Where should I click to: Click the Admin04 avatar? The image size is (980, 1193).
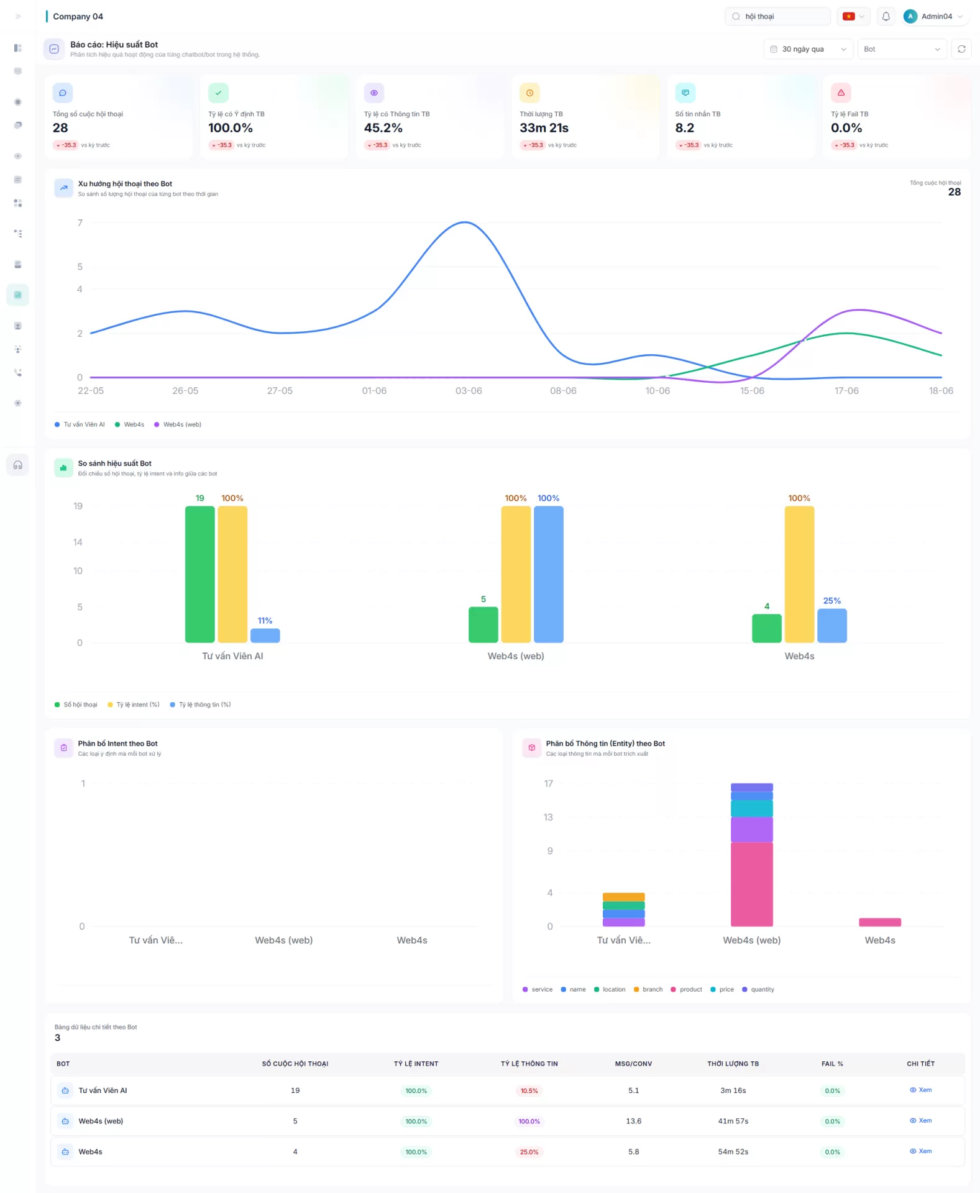coord(910,17)
